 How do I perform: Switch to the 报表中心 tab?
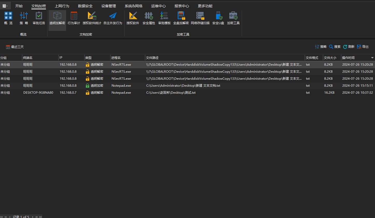[x=182, y=6]
